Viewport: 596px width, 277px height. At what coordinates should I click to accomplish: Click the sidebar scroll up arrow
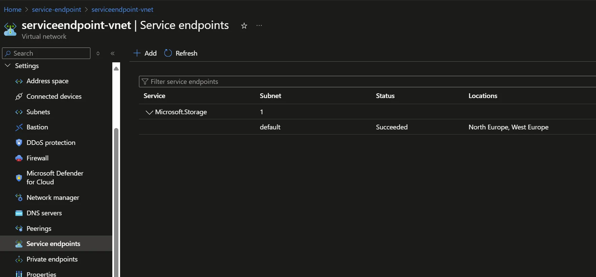pos(116,68)
